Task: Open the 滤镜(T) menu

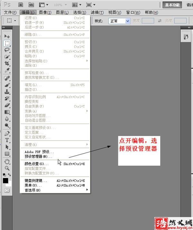Action: [97, 13]
